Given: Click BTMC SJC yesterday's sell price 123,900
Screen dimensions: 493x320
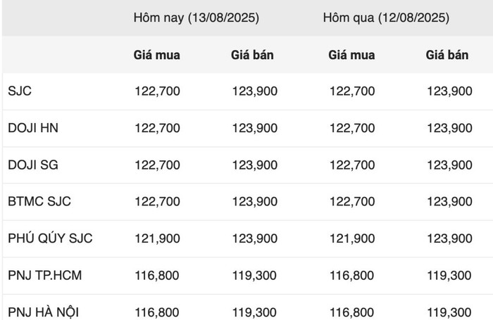Looking at the screenshot, I should coord(449,202).
